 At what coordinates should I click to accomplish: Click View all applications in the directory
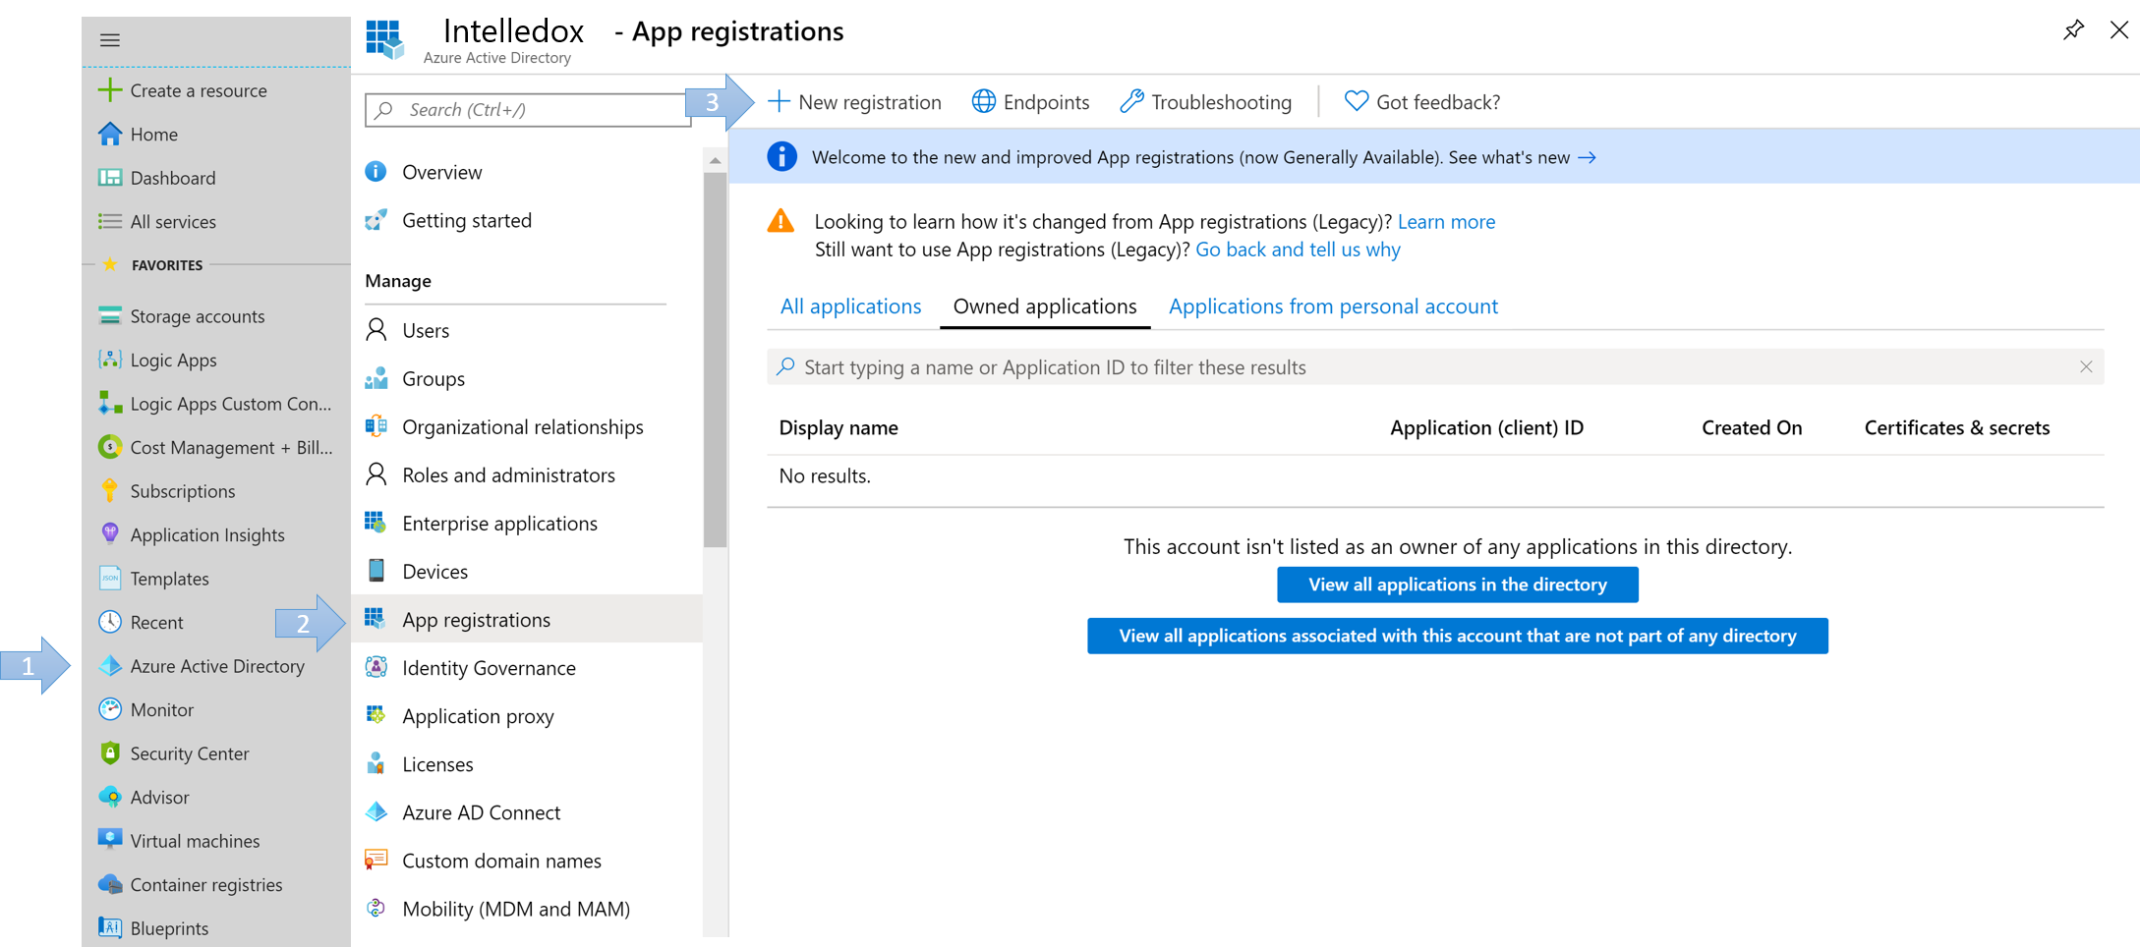point(1457,585)
